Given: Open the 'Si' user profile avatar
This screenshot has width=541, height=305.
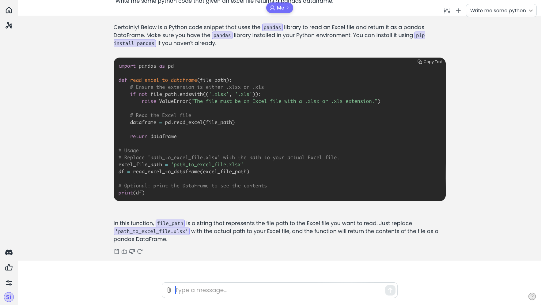Looking at the screenshot, I should click(x=9, y=297).
